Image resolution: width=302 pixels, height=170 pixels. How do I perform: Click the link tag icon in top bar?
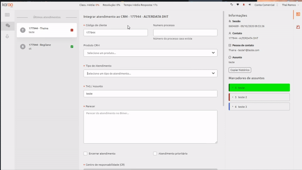[232, 5]
